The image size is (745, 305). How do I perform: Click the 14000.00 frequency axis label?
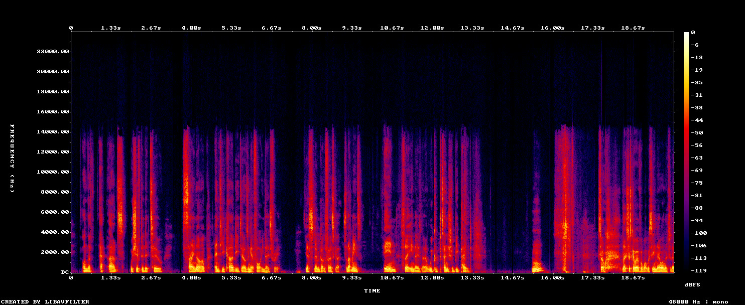[53, 132]
